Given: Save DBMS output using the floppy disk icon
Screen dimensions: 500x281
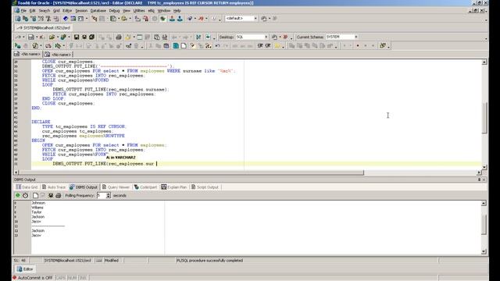Looking at the screenshot, I should [50, 195].
